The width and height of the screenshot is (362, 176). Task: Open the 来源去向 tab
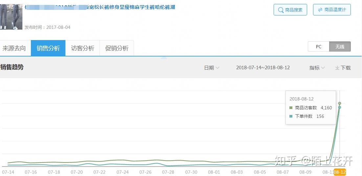click(x=14, y=48)
